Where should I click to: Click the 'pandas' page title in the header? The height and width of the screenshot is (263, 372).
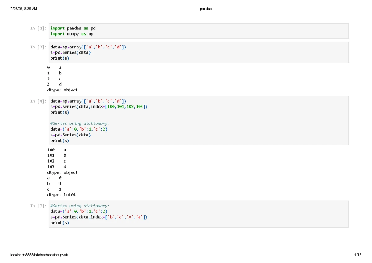pos(206,9)
